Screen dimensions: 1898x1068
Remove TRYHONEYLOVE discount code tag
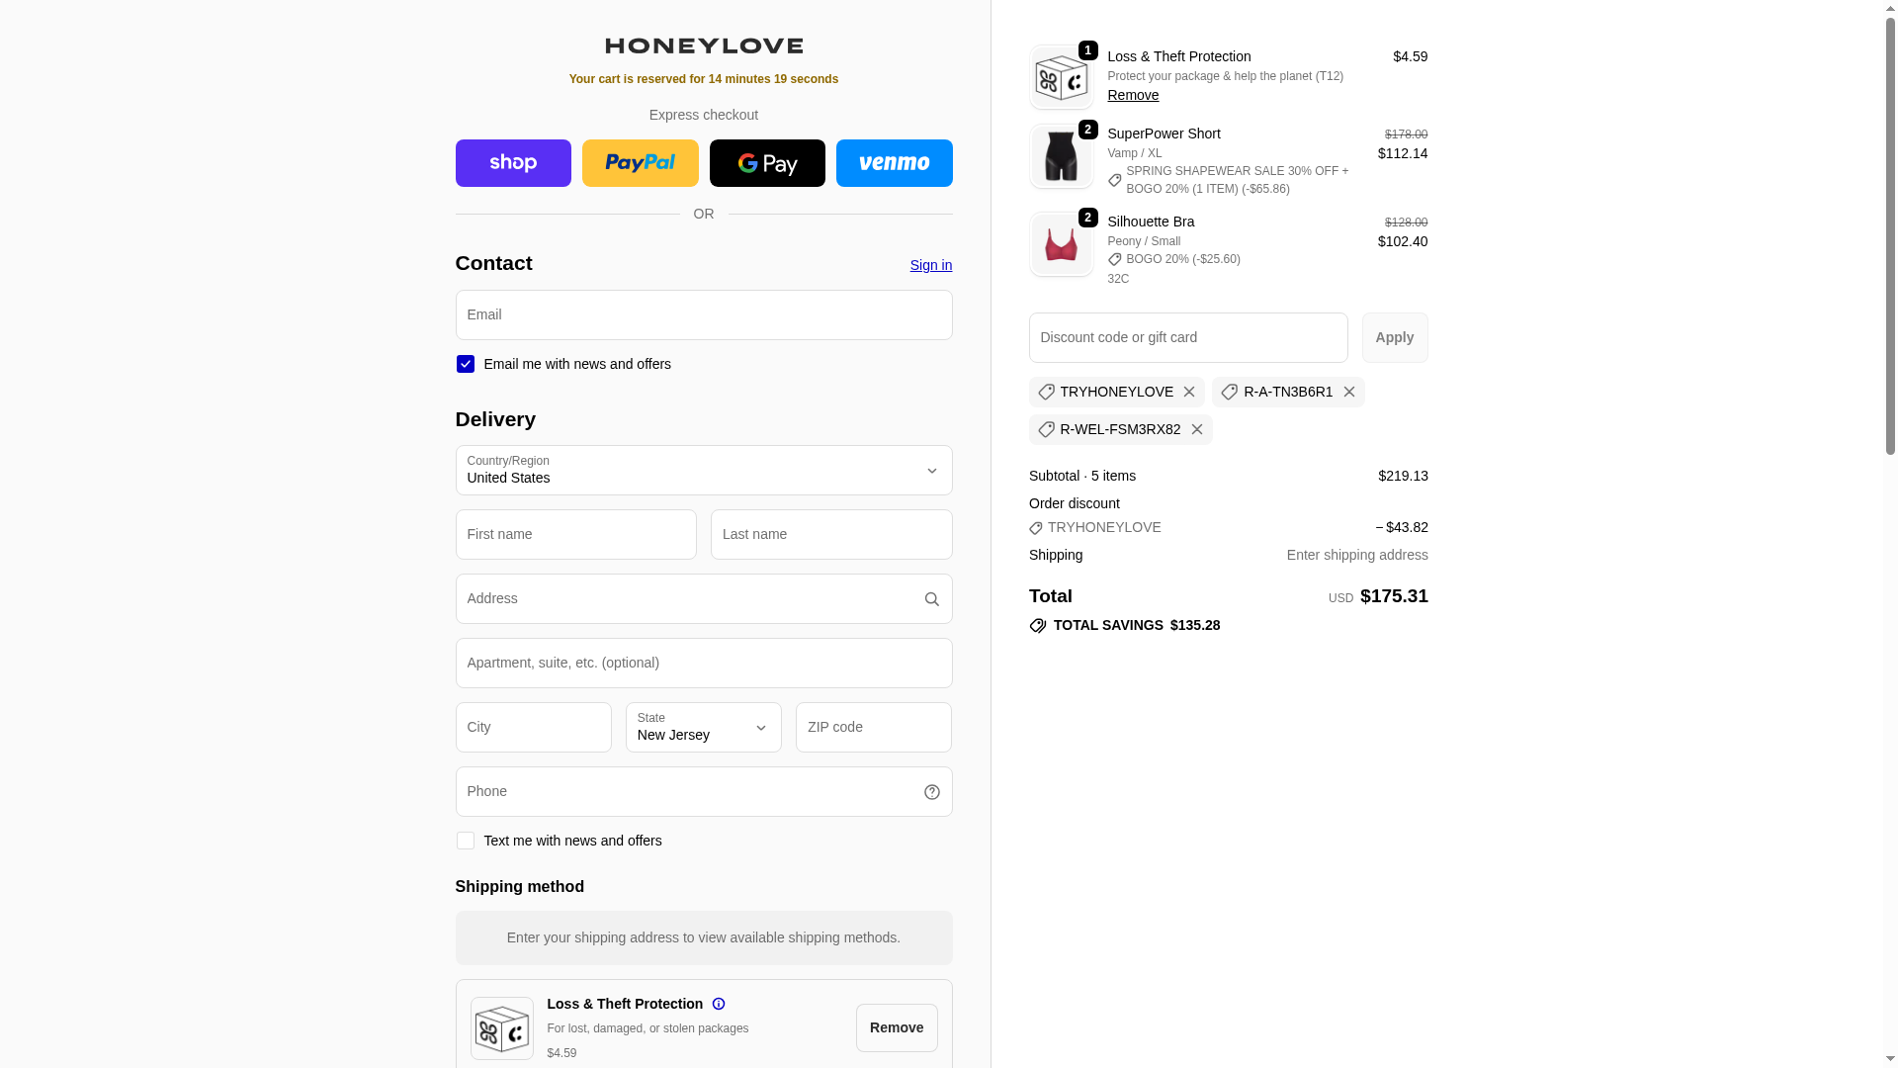[x=1189, y=393]
